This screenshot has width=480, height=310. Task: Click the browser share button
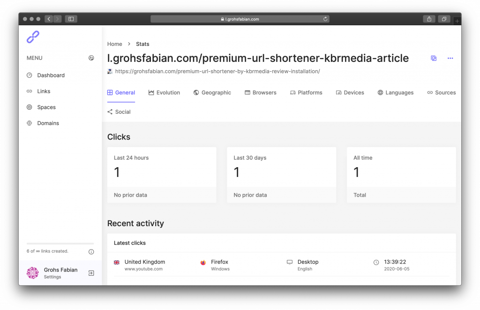click(x=429, y=19)
